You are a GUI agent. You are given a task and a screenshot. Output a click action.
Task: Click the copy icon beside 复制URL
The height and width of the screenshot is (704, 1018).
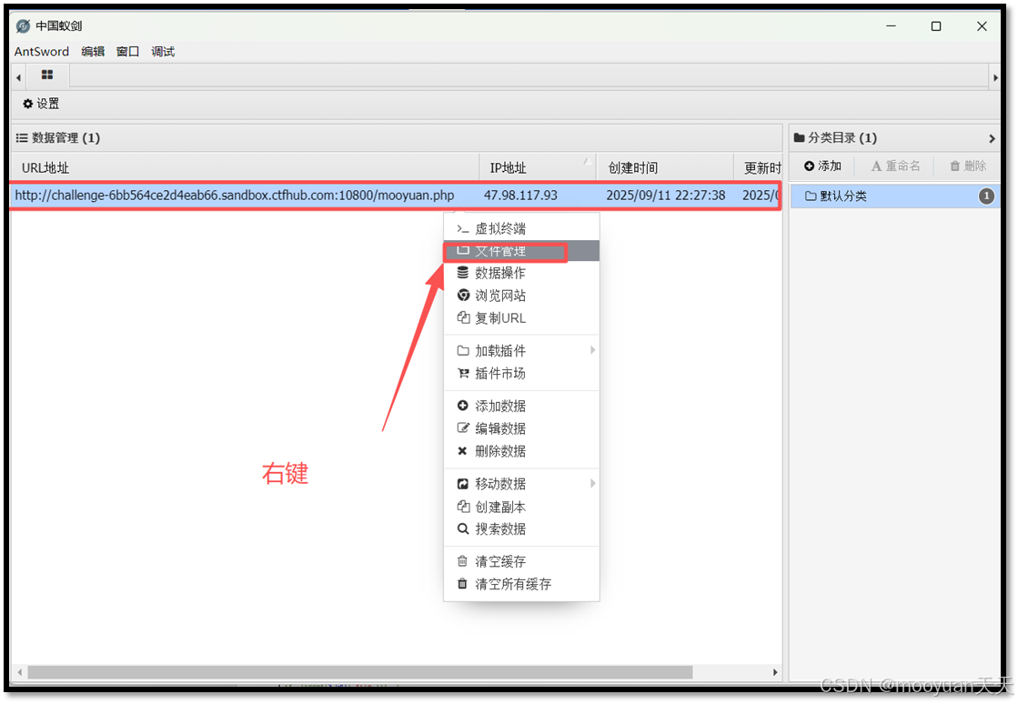pyautogui.click(x=463, y=318)
